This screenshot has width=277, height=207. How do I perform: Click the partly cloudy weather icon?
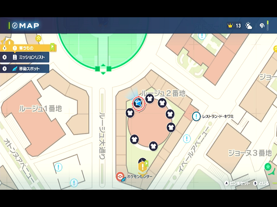[249, 25]
